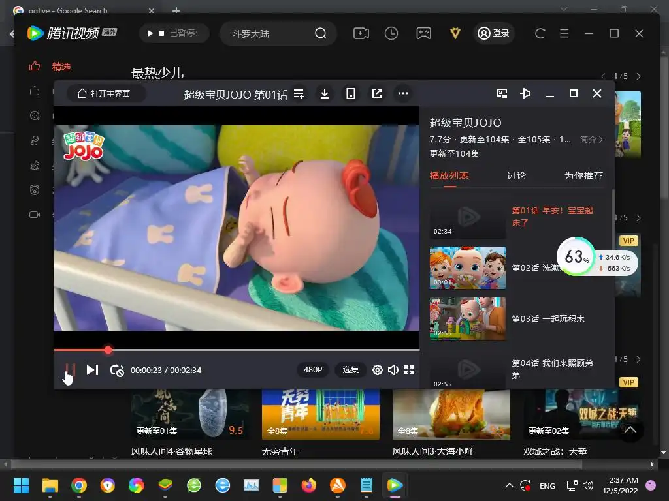Go to previous page of 最热少儿
The image size is (669, 501).
tap(603, 76)
